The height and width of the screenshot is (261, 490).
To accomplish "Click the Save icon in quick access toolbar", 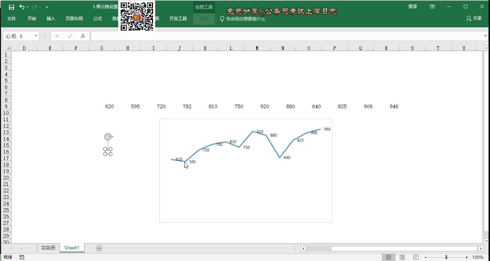I will pos(11,7).
